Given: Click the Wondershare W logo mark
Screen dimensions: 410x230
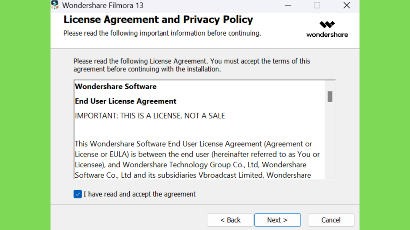Looking at the screenshot, I should (x=327, y=24).
